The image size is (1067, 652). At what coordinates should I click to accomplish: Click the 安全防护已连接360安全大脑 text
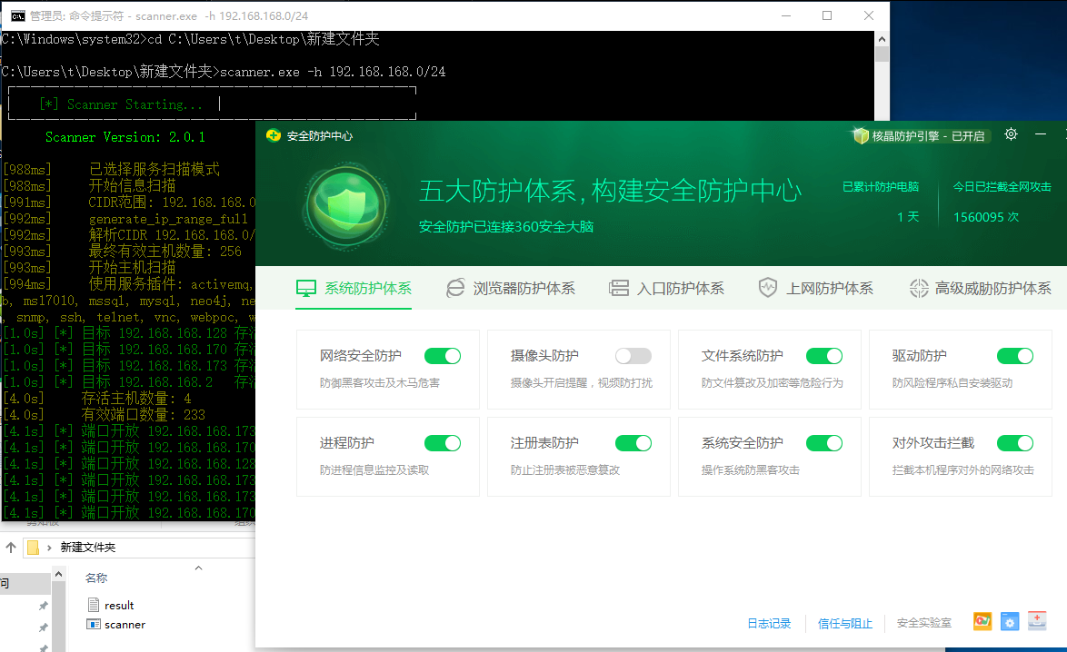pos(506,227)
